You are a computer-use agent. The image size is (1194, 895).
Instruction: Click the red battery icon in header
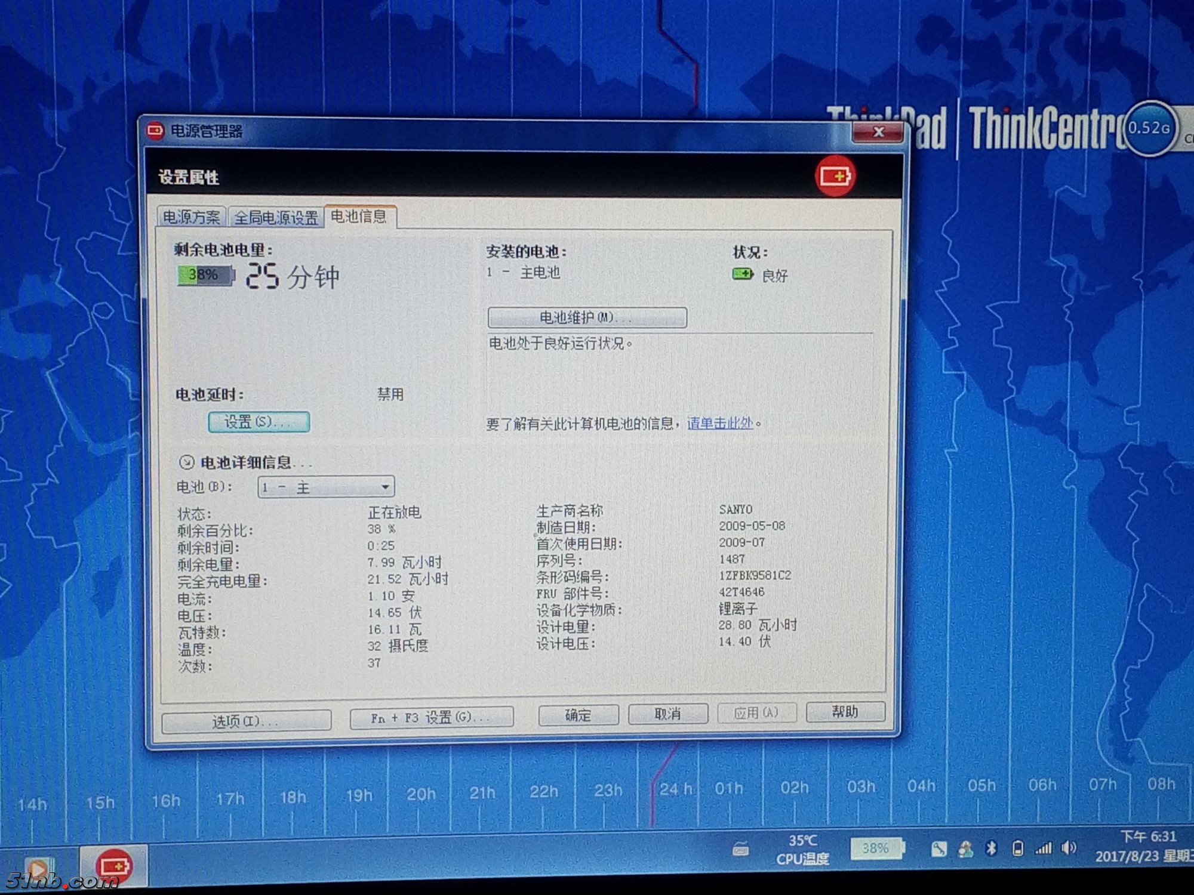835,176
